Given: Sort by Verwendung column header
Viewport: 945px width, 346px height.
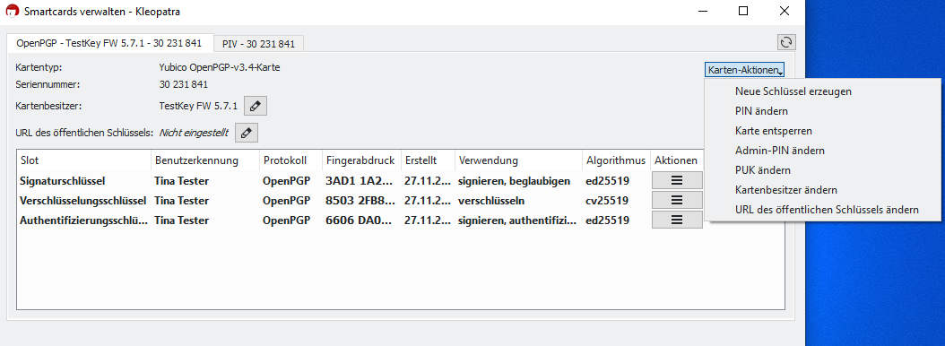Looking at the screenshot, I should click(518, 160).
